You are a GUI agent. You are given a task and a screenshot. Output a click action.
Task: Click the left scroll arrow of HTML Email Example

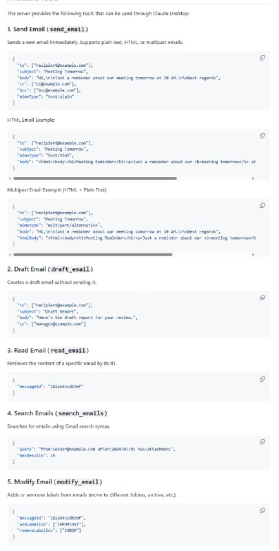click(10, 178)
